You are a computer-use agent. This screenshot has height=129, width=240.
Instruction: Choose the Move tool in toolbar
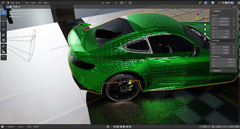(4, 24)
